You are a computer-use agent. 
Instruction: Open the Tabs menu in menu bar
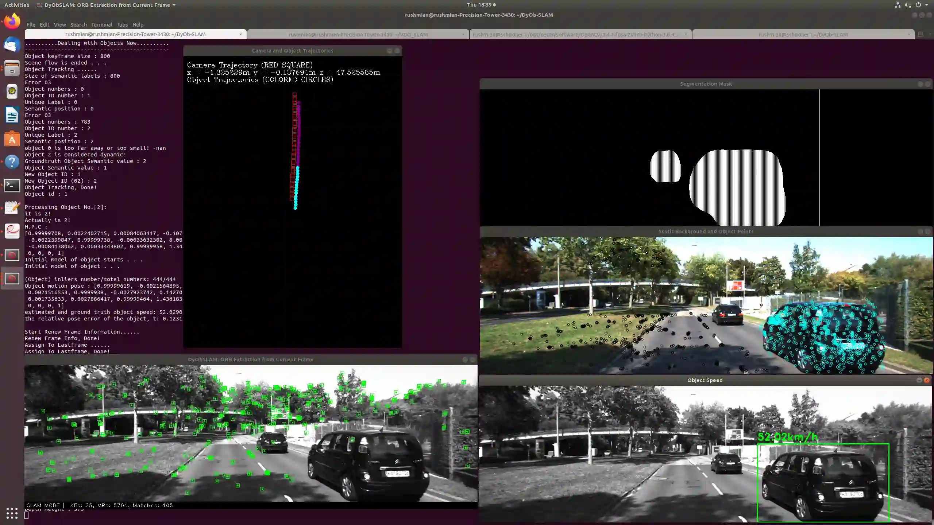click(x=122, y=25)
